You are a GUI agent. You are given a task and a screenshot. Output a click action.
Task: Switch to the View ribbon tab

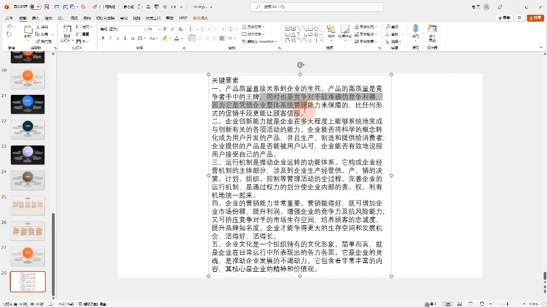coord(137,18)
